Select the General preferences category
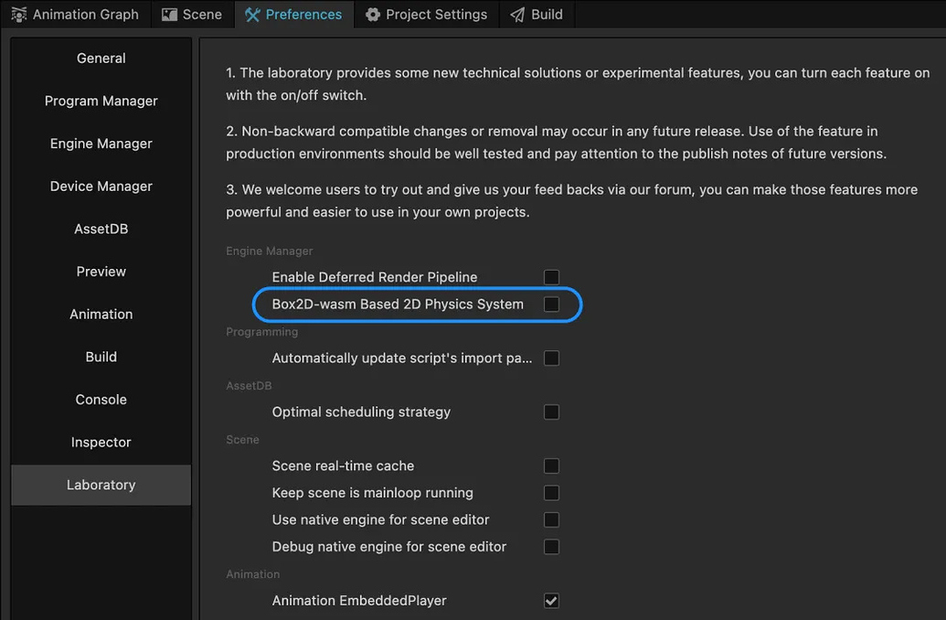This screenshot has height=620, width=946. click(x=101, y=58)
